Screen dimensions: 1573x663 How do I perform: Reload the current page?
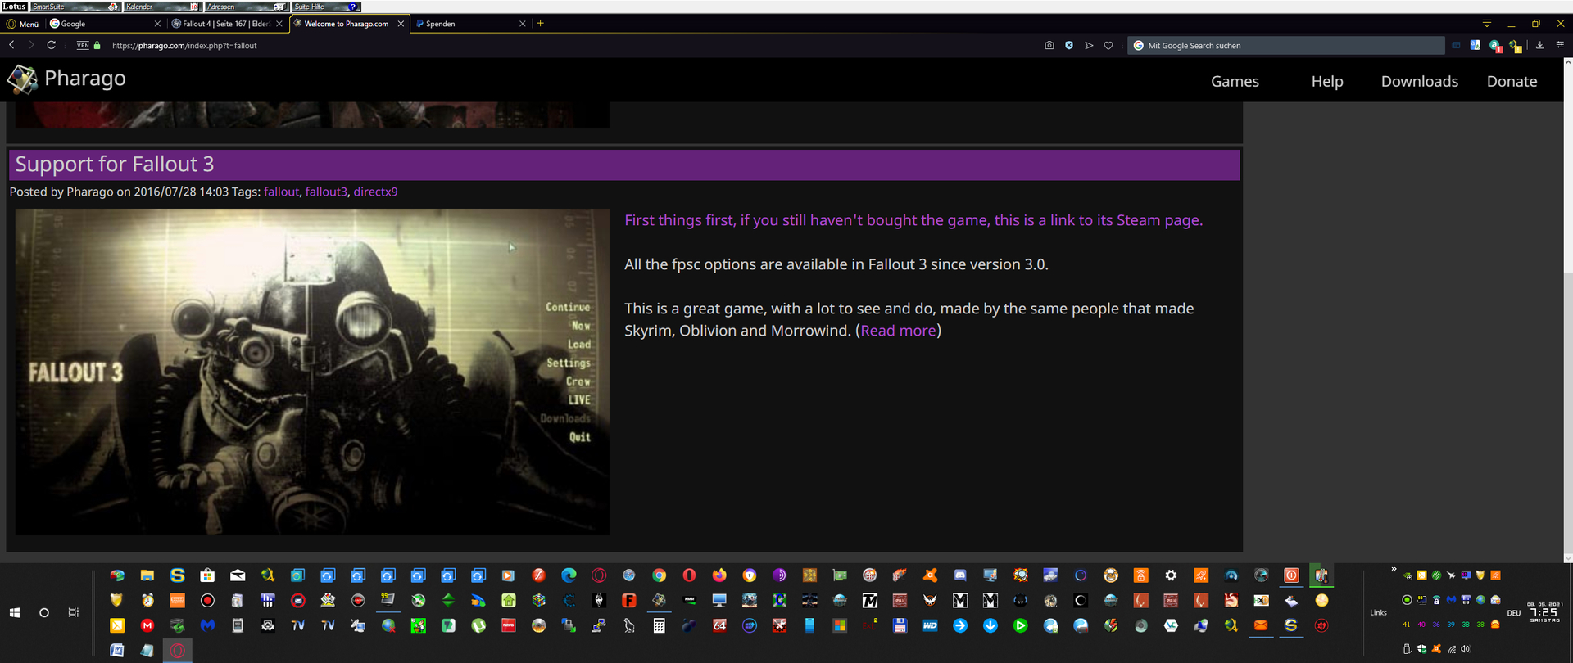coord(51,46)
